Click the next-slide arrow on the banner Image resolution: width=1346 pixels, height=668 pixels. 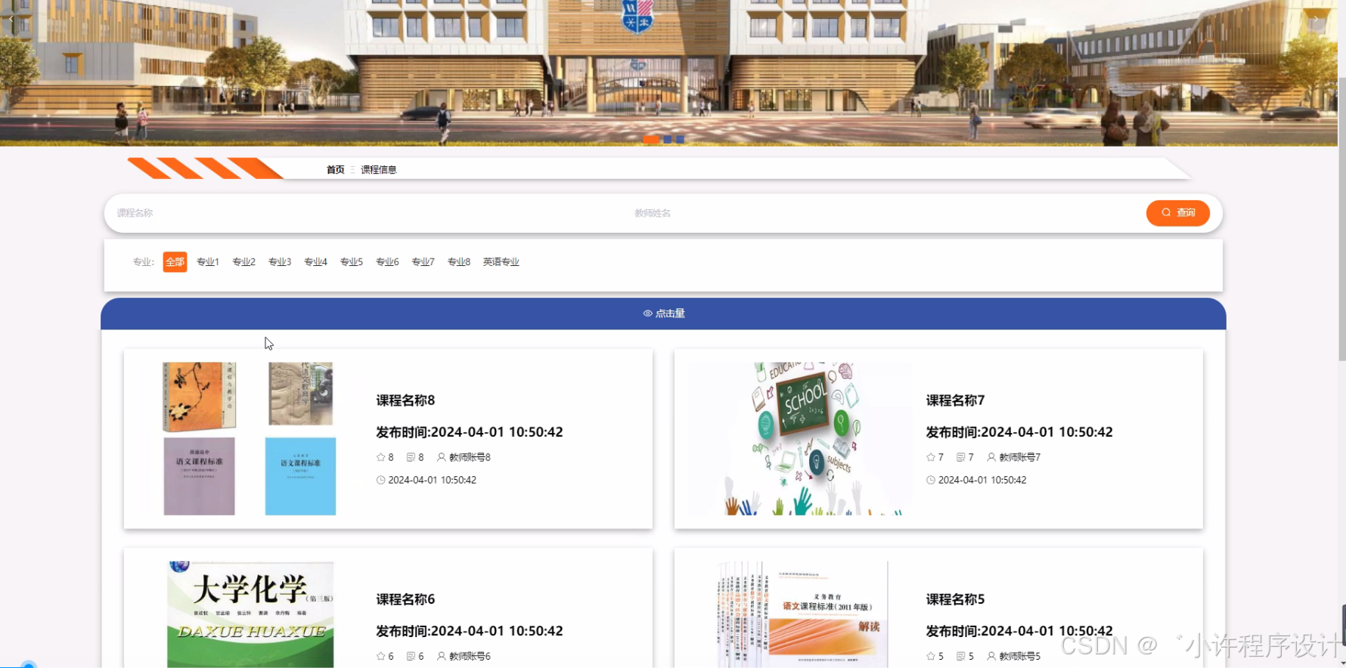[1316, 18]
